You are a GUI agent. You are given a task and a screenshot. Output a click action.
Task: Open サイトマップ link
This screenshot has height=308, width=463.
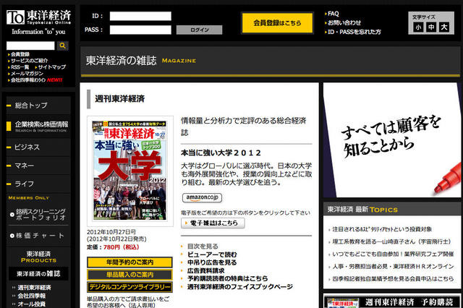[x=52, y=67]
